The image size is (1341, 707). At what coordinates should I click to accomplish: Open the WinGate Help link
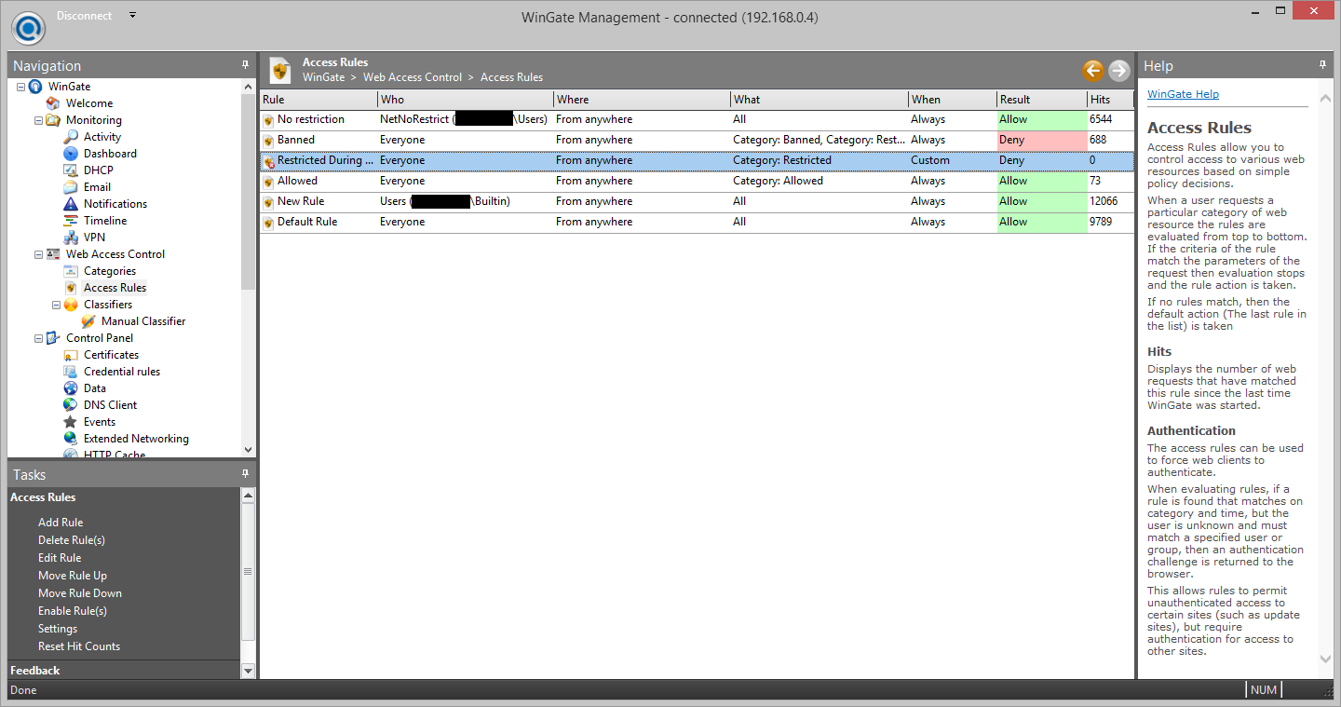1183,94
